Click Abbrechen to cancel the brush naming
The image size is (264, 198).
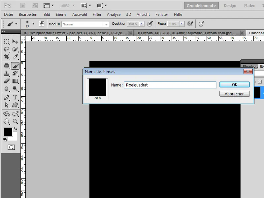[x=235, y=94]
